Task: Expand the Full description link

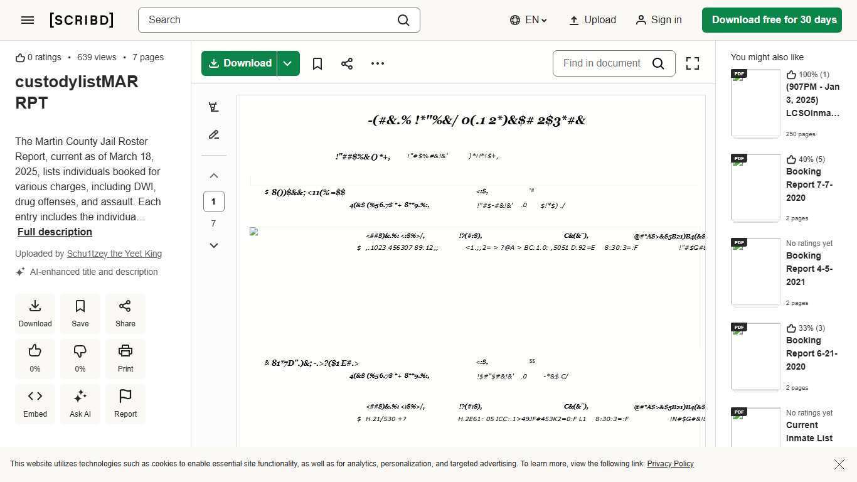Action: click(55, 232)
